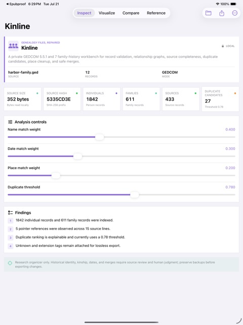Click the Findings heading
This screenshot has height=325, width=243.
point(23,213)
